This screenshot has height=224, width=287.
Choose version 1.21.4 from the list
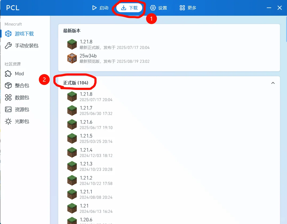click(x=169, y=153)
